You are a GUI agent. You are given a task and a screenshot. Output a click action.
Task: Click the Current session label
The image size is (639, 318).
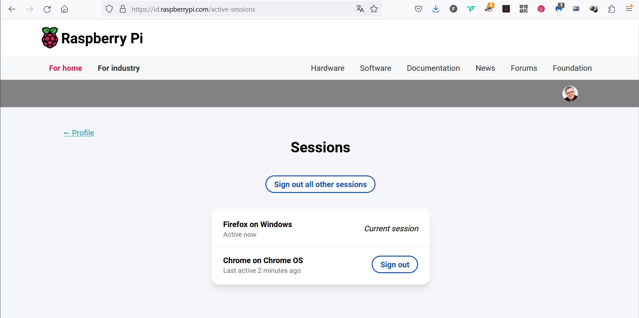[x=391, y=229]
